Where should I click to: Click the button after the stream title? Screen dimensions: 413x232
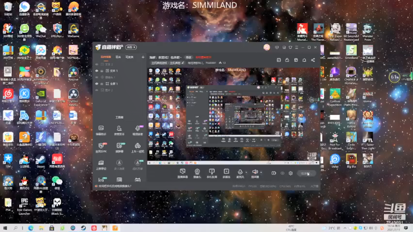(188, 57)
